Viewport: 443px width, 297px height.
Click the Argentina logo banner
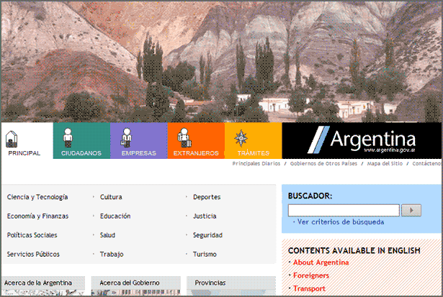pos(361,140)
